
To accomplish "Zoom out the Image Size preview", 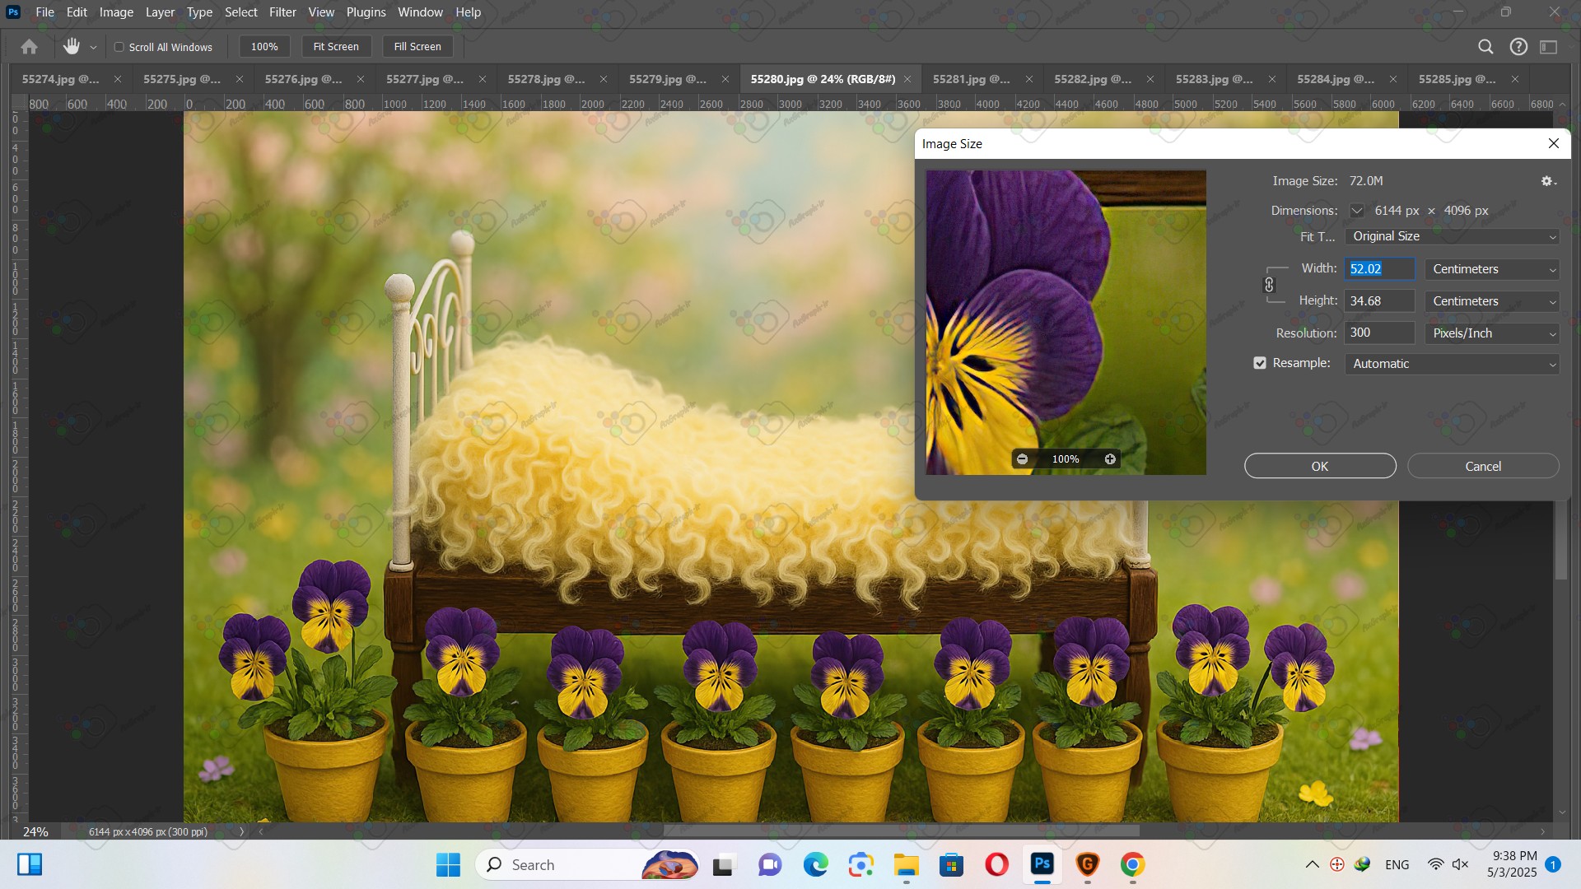I will (1022, 459).
